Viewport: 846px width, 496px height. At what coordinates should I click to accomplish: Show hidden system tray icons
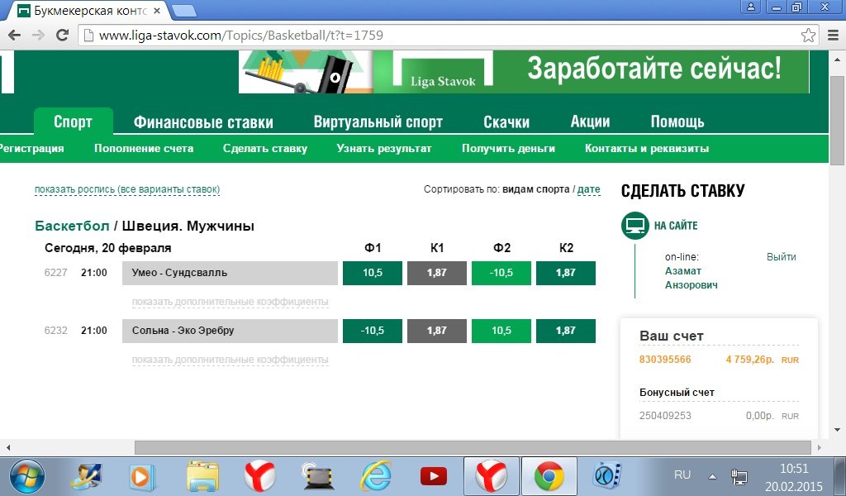(x=712, y=476)
